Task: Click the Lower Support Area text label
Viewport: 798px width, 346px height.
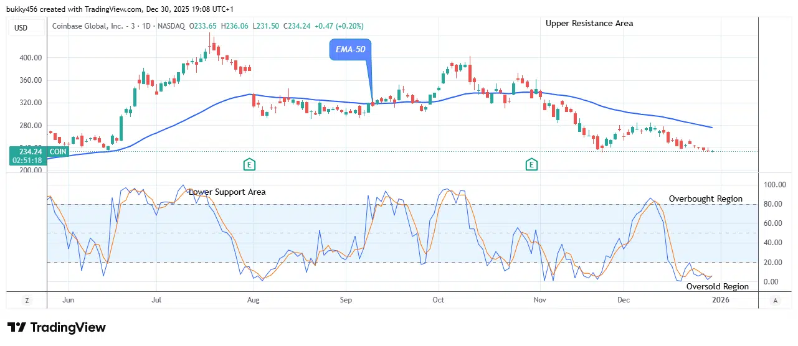Action: click(227, 192)
